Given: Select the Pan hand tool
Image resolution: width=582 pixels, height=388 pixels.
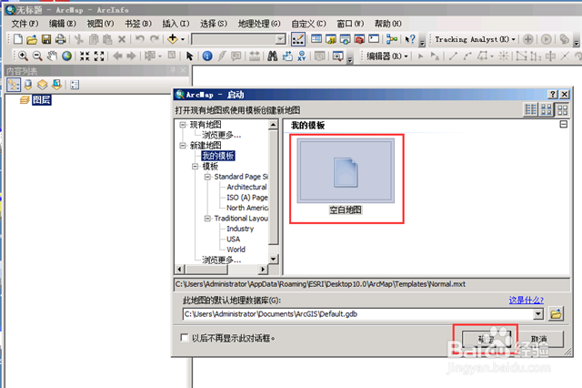Looking at the screenshot, I should [x=52, y=56].
